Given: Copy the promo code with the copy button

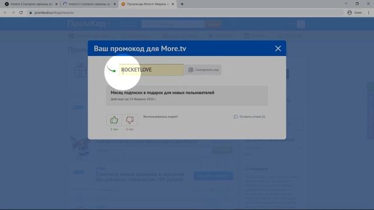Looking at the screenshot, I should click(x=203, y=70).
